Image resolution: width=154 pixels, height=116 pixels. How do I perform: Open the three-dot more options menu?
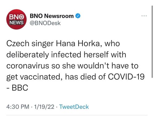coord(144,16)
